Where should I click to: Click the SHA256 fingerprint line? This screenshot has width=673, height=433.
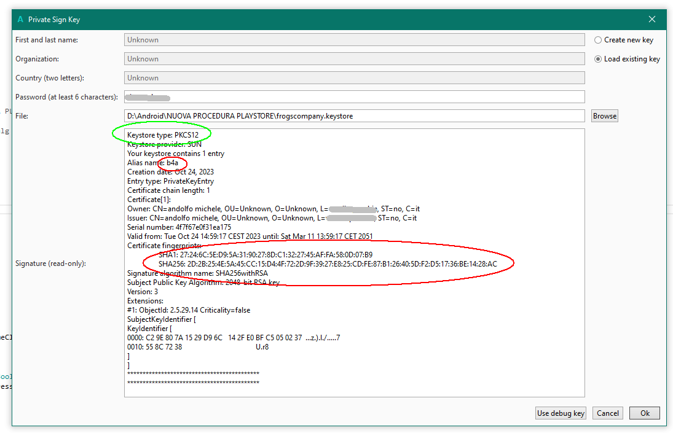(328, 264)
